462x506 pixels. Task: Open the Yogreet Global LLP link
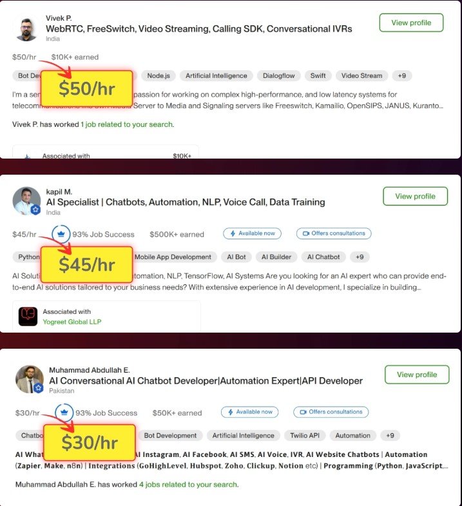pyautogui.click(x=72, y=322)
